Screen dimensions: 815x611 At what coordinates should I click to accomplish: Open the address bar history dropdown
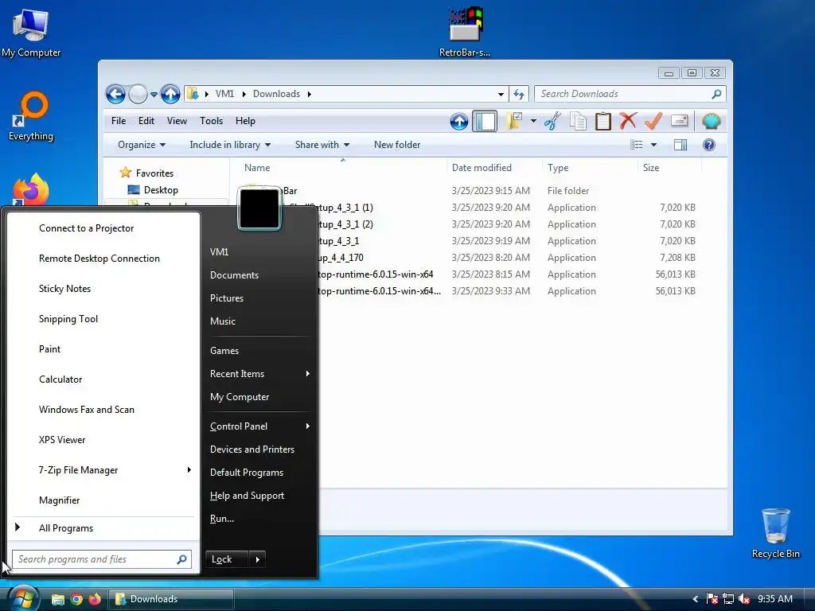pyautogui.click(x=501, y=95)
